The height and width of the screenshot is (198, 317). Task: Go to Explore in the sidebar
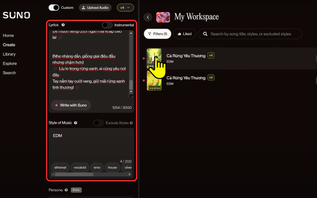point(10,63)
